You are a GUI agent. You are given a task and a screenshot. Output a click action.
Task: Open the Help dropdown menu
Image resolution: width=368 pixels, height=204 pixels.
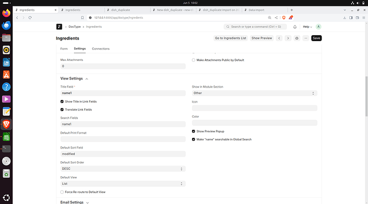point(307,27)
